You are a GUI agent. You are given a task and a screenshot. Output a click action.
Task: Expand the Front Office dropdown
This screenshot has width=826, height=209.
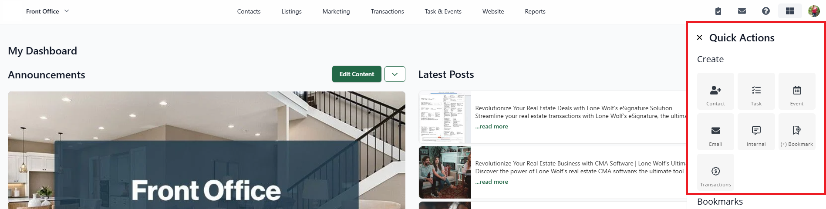[67, 11]
